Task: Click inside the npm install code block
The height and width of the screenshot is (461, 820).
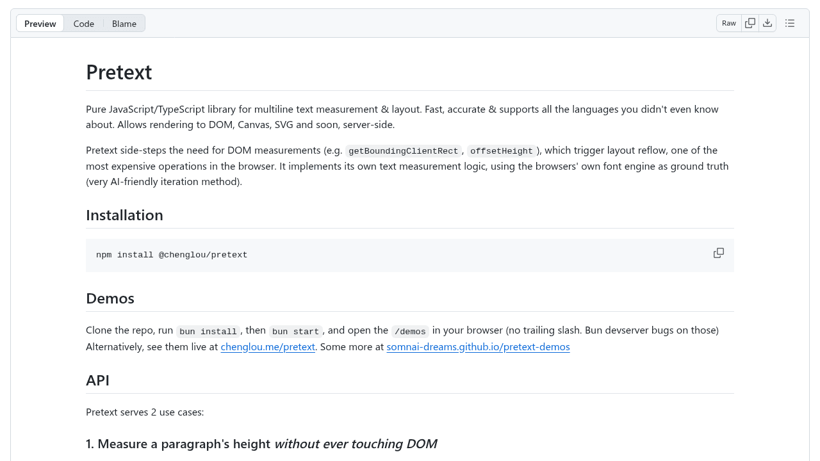Action: (172, 254)
